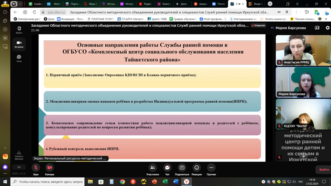Image resolution: width=331 pixels, height=186 pixels.
Task: Open the Чат chat panel
Action: [x=167, y=168]
